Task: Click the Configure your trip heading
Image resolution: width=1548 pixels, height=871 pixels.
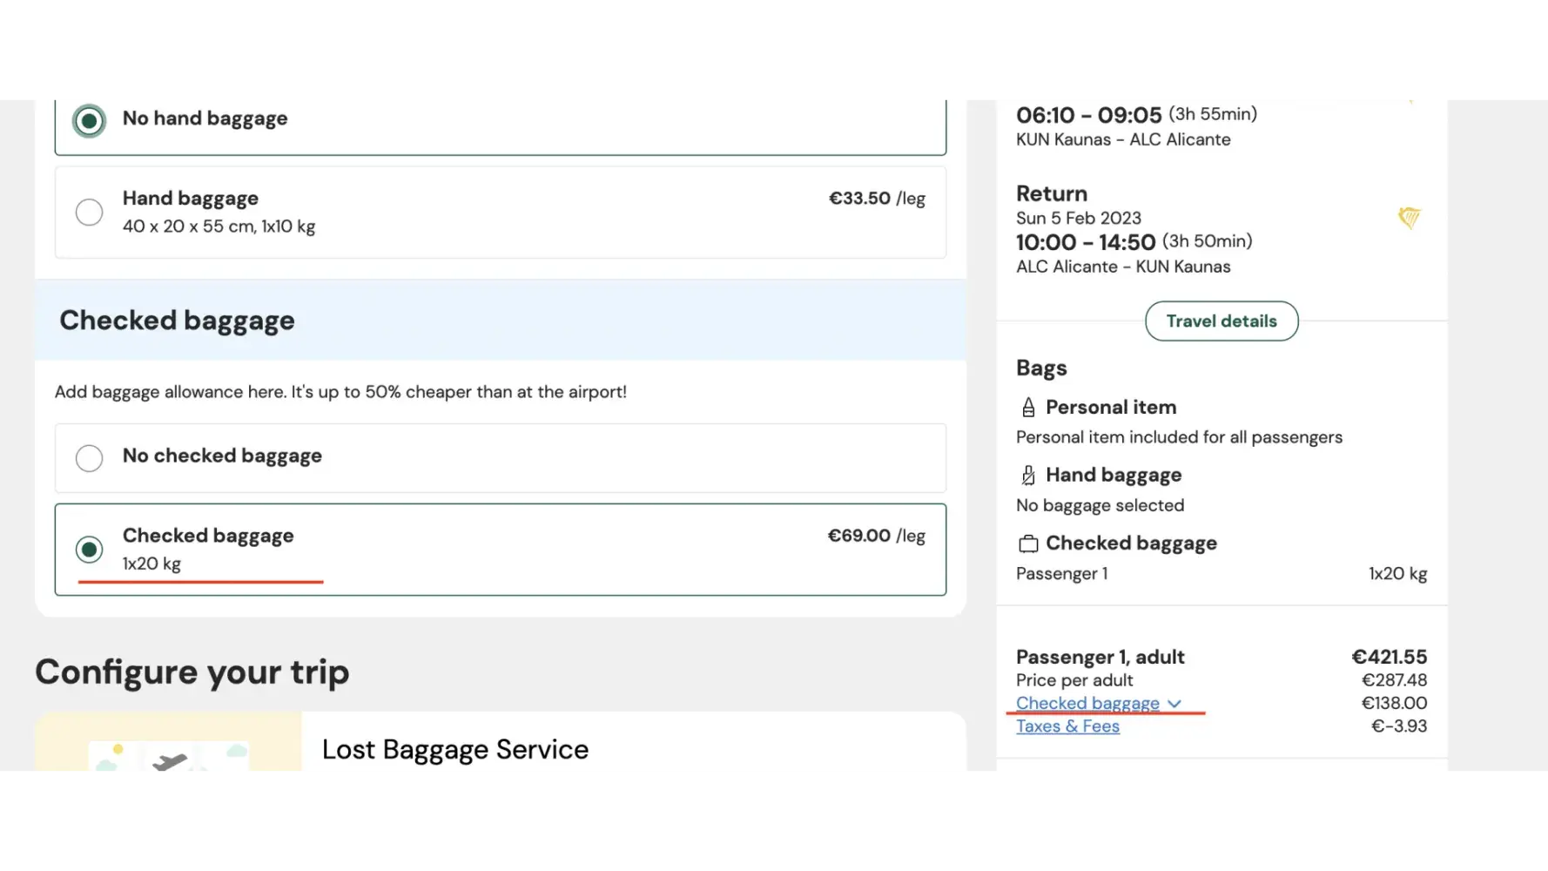Action: click(192, 672)
